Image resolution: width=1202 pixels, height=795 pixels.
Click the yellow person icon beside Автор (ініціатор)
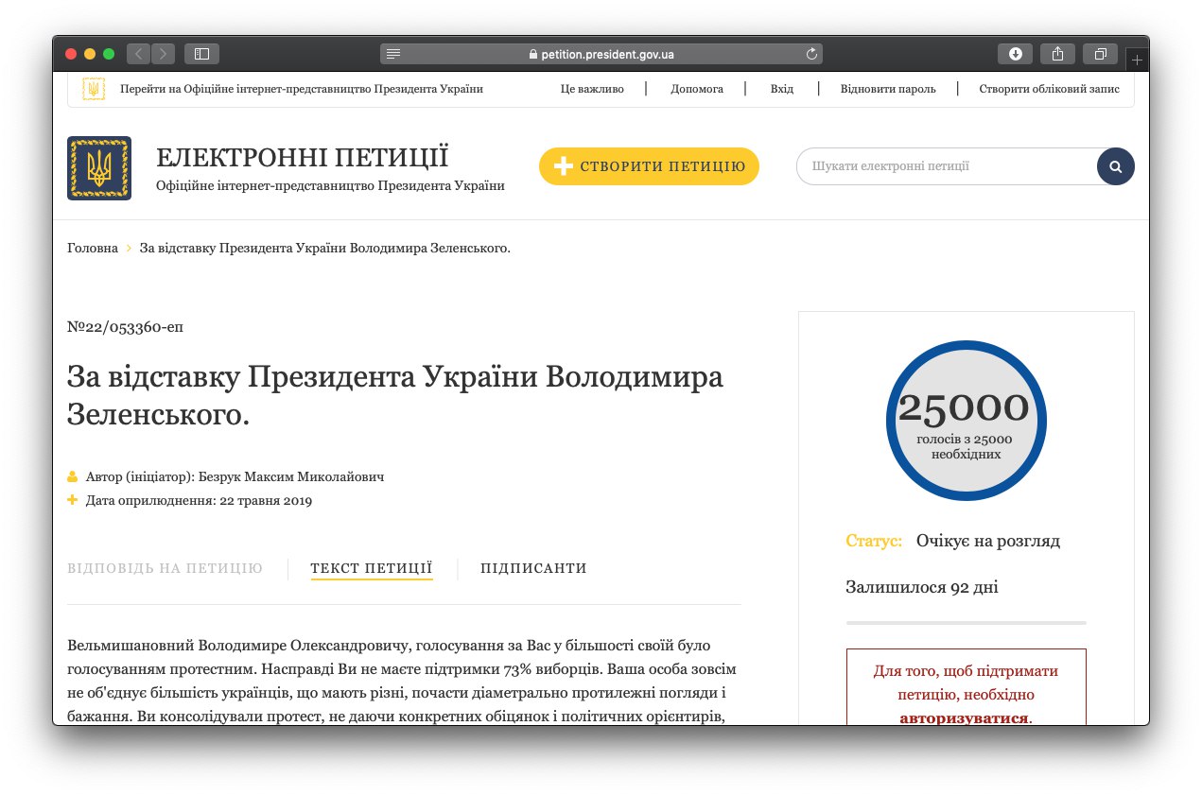[73, 476]
